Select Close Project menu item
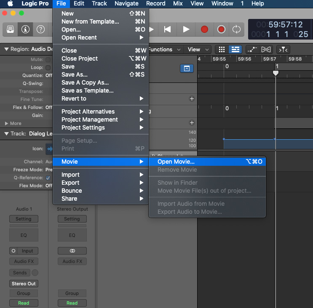The width and height of the screenshot is (313, 308). pos(101,58)
